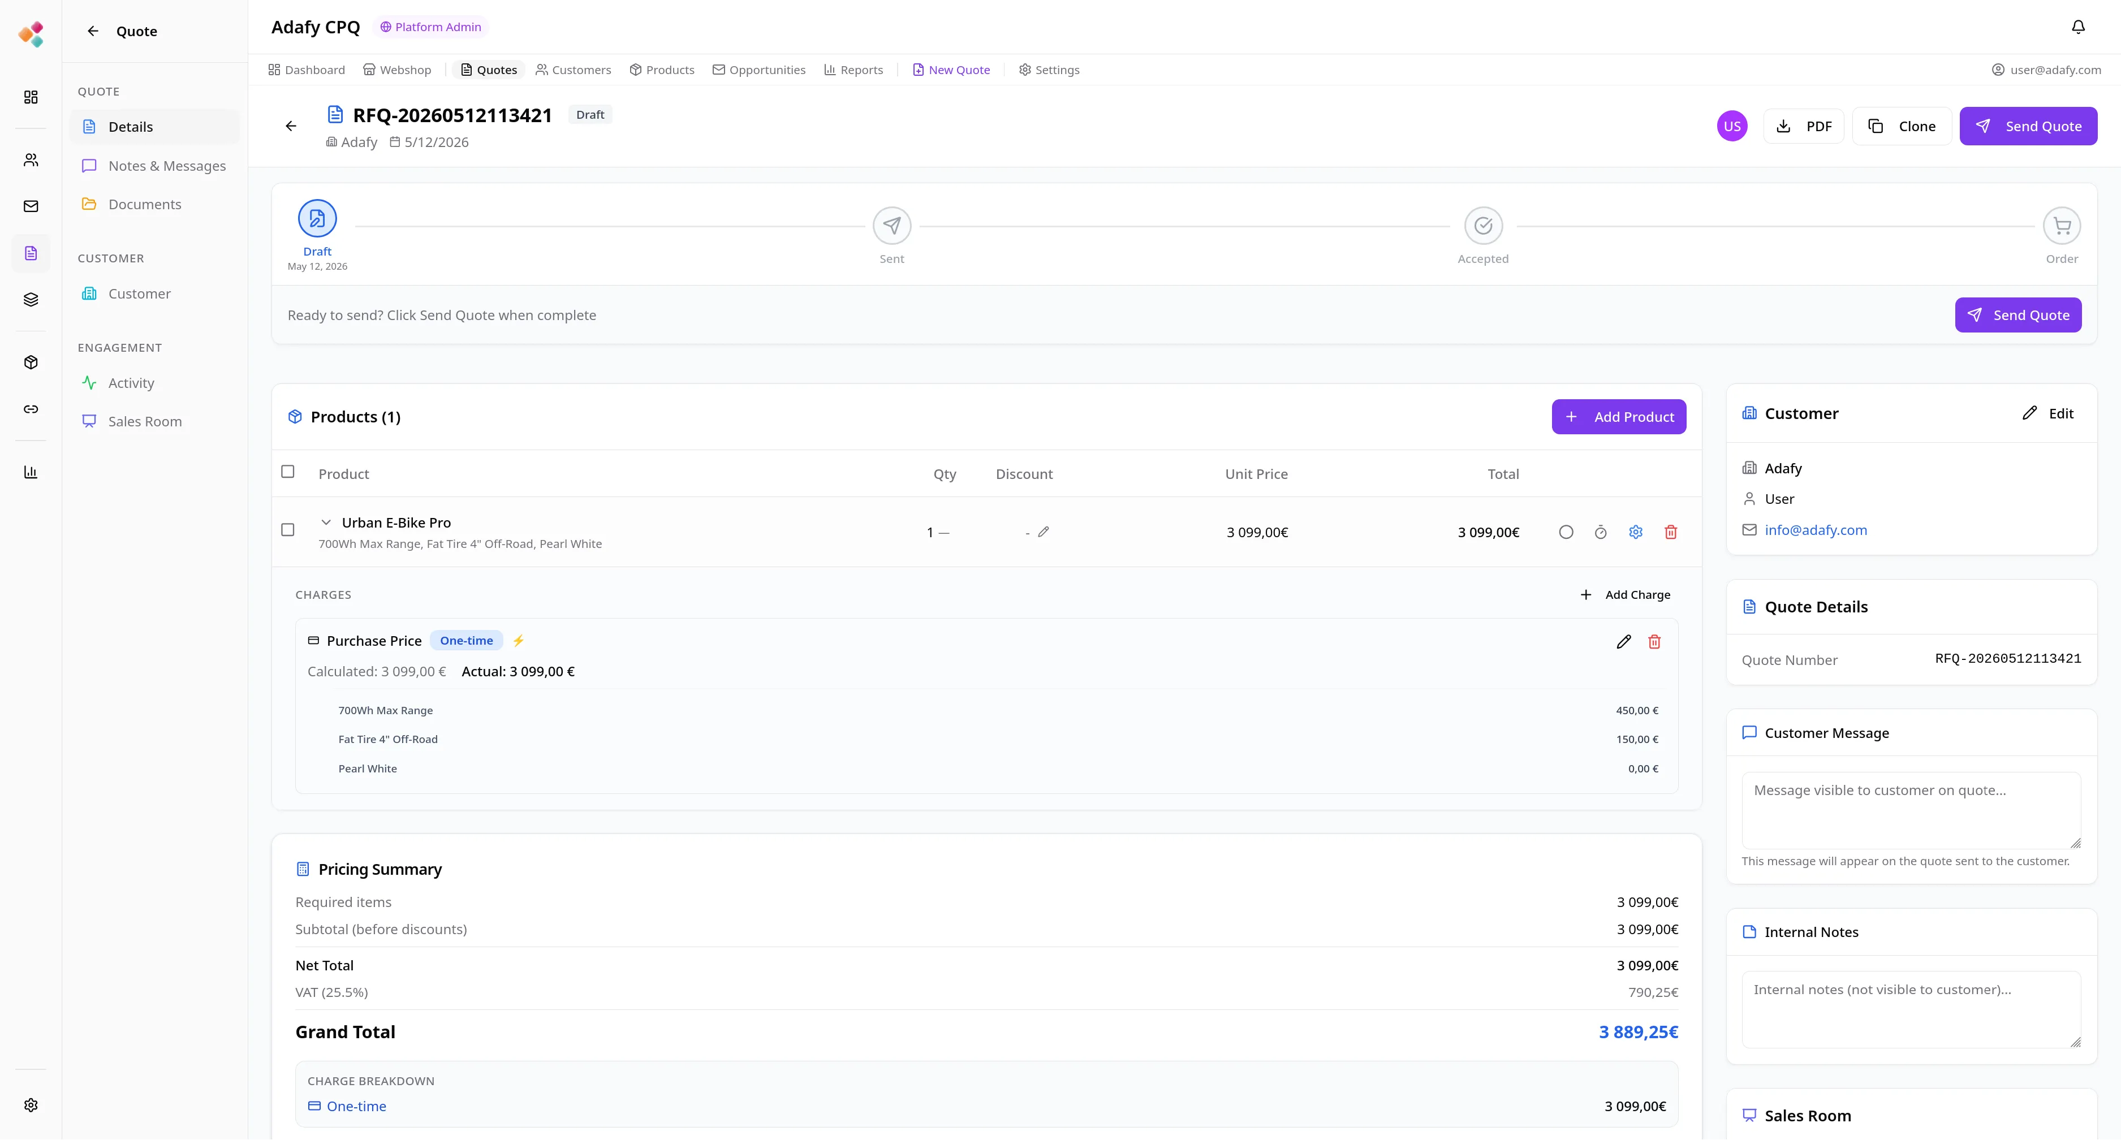Open Dashboard tab in top navigation
2121x1140 pixels.
click(x=307, y=70)
